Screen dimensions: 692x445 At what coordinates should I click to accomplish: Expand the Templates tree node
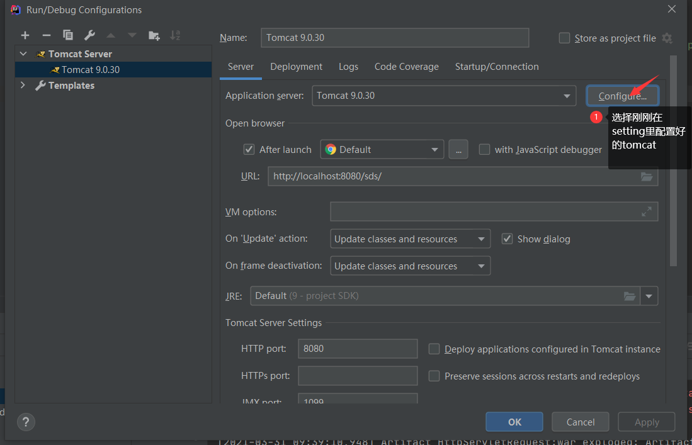coord(23,85)
